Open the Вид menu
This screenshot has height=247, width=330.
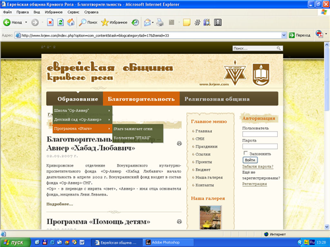(37, 12)
